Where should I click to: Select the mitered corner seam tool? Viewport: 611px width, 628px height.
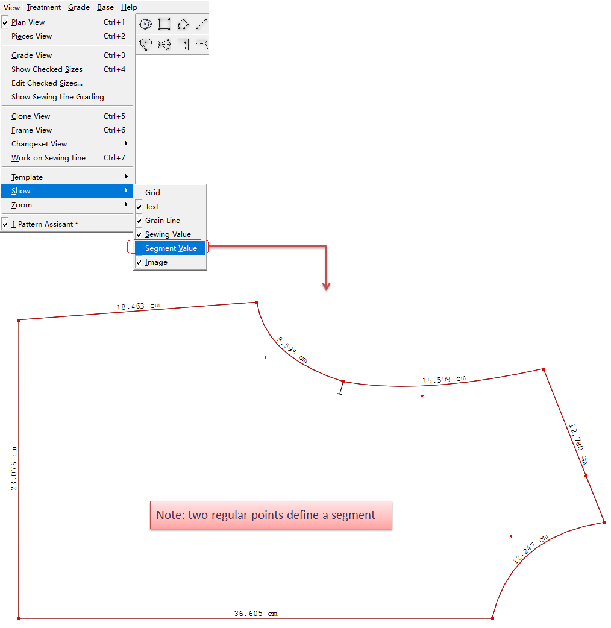(202, 44)
